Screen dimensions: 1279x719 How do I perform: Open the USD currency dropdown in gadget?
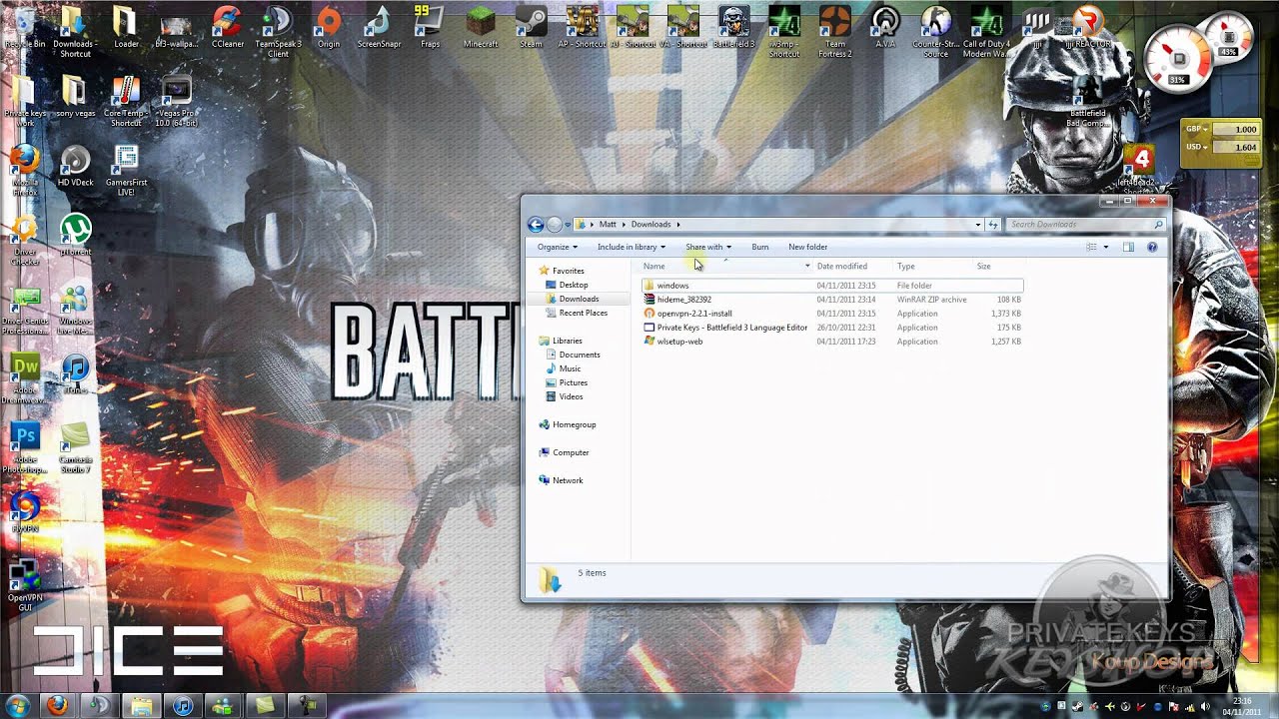pyautogui.click(x=1197, y=147)
